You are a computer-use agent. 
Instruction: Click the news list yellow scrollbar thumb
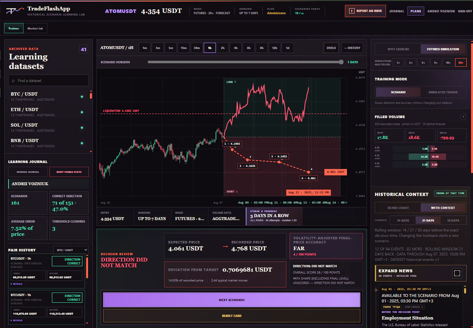coord(465,290)
